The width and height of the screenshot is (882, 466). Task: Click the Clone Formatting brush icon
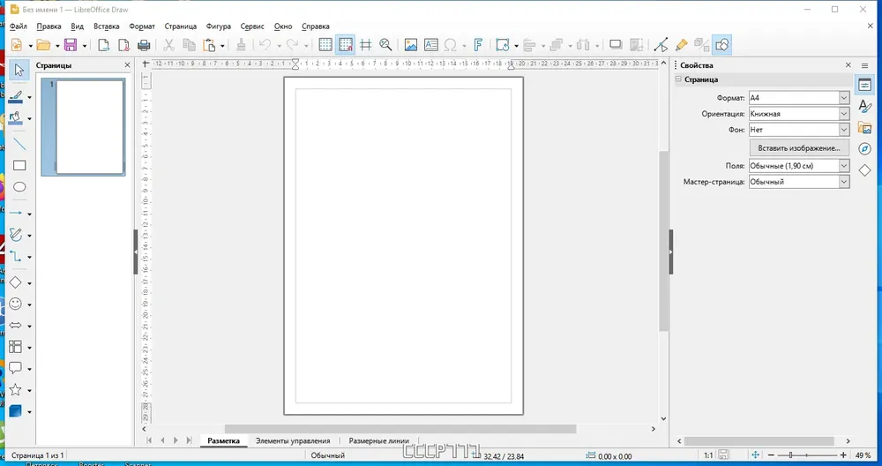tap(241, 45)
